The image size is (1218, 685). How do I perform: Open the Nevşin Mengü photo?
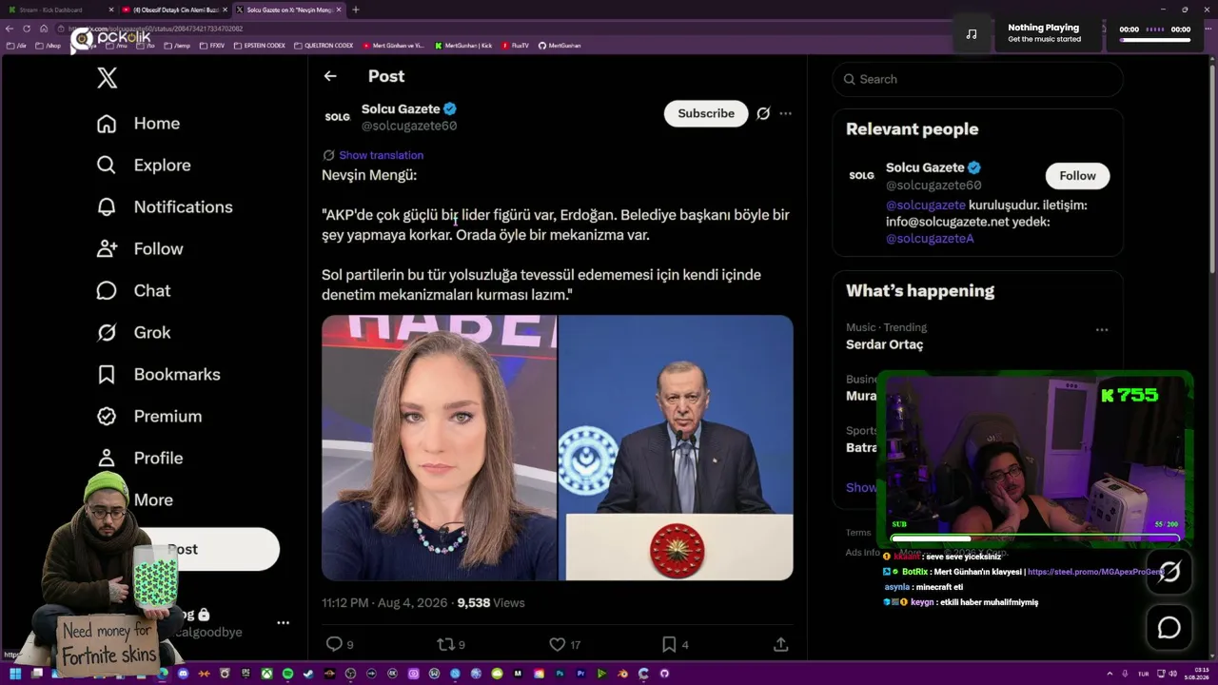pyautogui.click(x=439, y=448)
